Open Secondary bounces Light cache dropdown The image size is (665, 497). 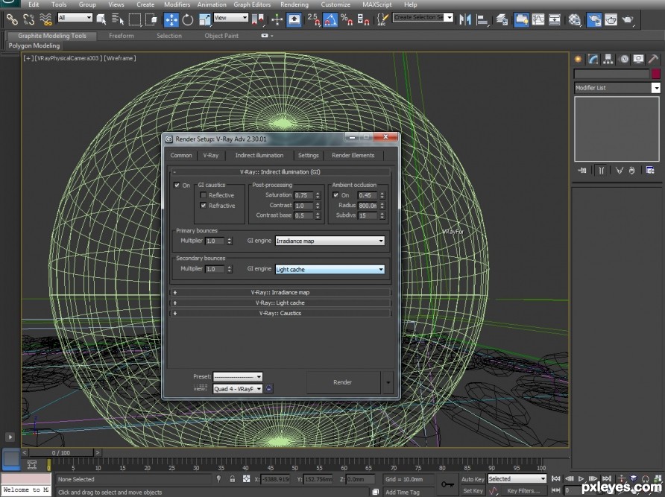pyautogui.click(x=330, y=269)
